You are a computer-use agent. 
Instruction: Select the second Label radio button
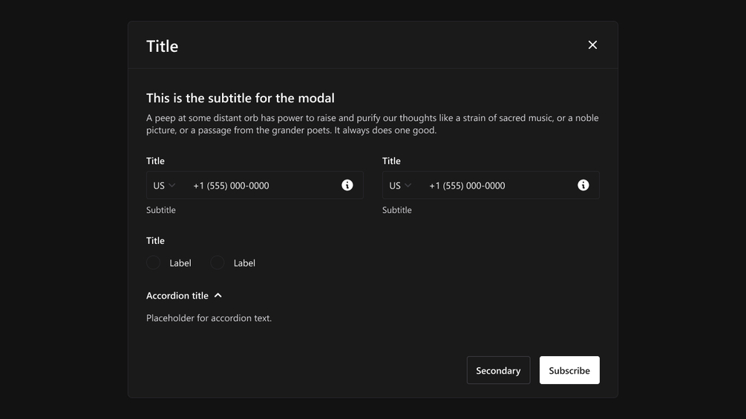coord(217,263)
